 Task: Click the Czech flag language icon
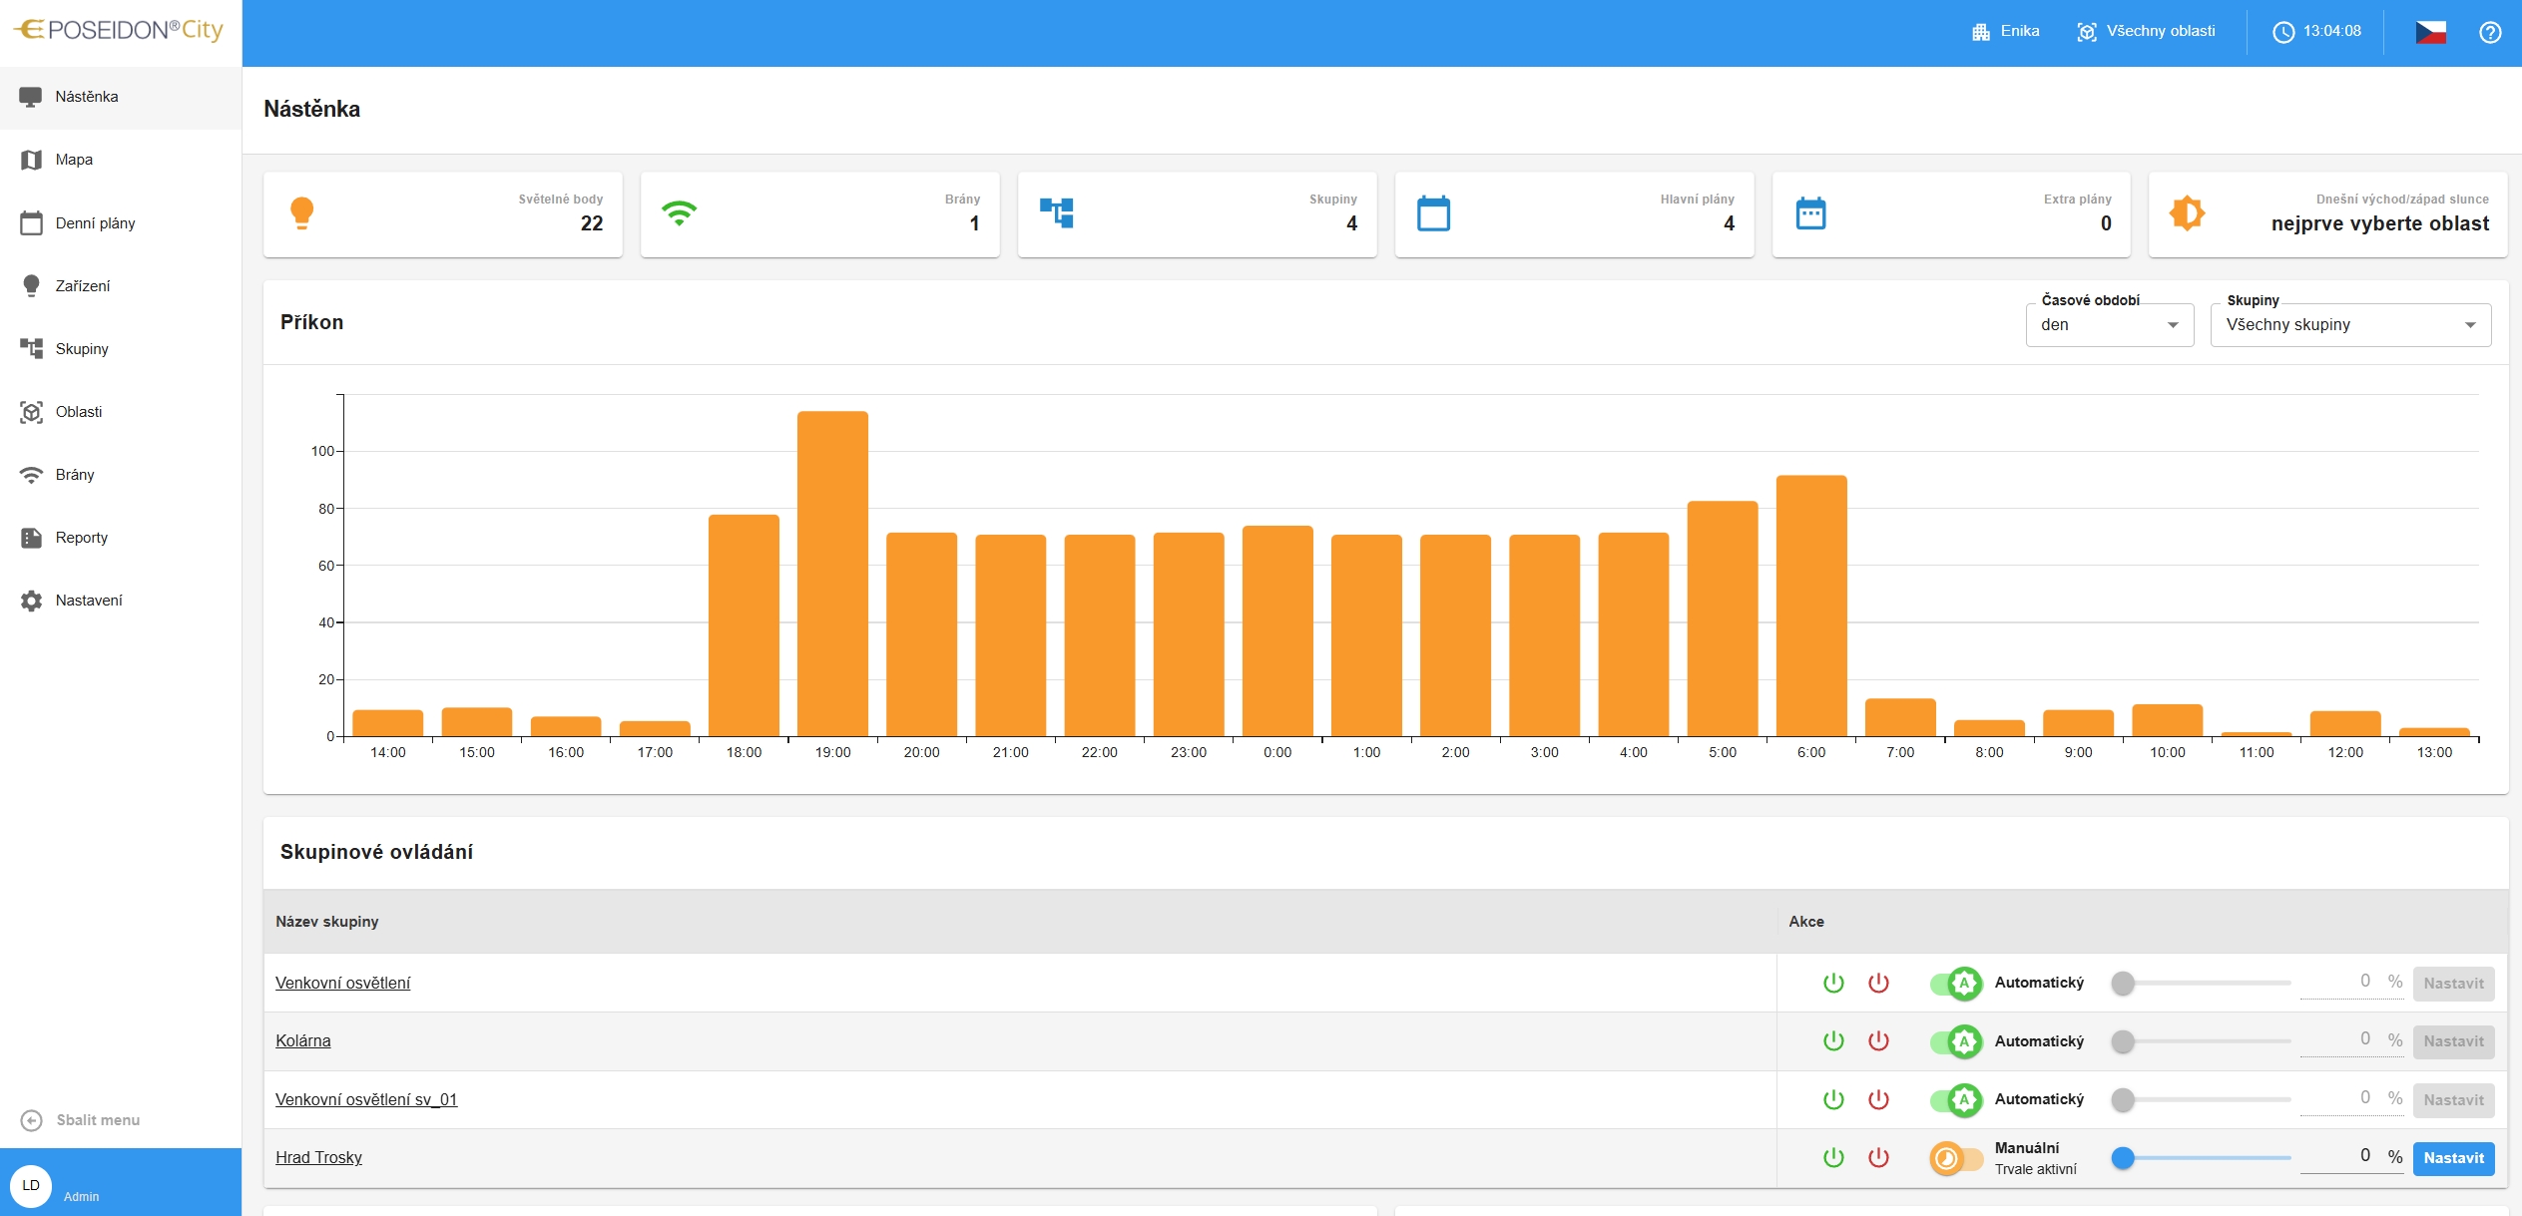2430,32
